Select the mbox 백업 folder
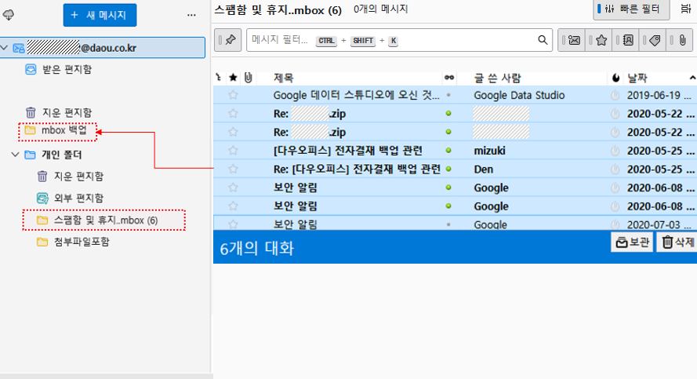Viewport: 697px width, 379px height. click(64, 129)
